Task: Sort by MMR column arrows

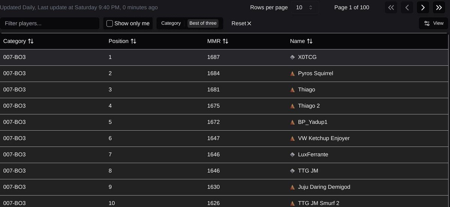Action: pos(225,41)
